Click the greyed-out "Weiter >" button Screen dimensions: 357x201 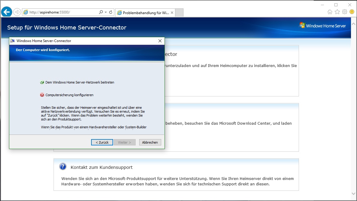tap(125, 142)
